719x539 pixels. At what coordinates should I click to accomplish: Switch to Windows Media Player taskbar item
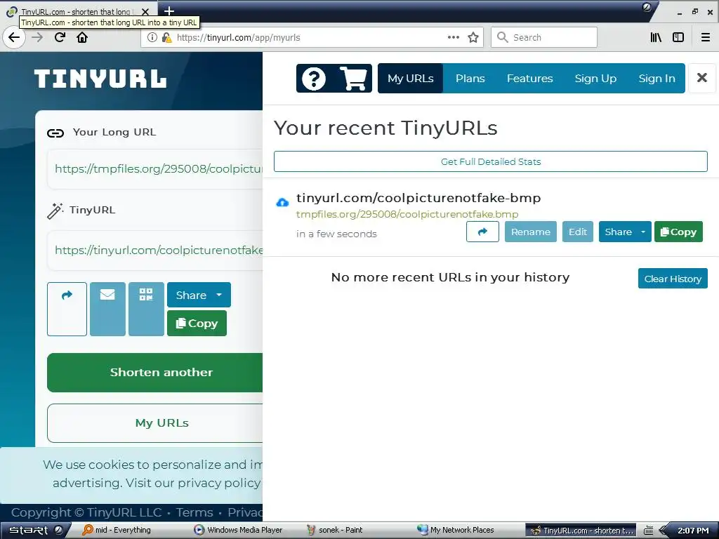click(x=239, y=530)
